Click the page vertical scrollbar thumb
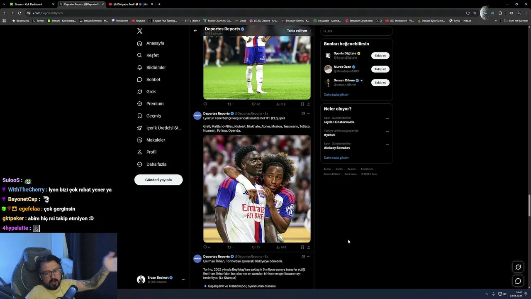Screen dimensions: 531x299 pyautogui.click(x=529, y=206)
